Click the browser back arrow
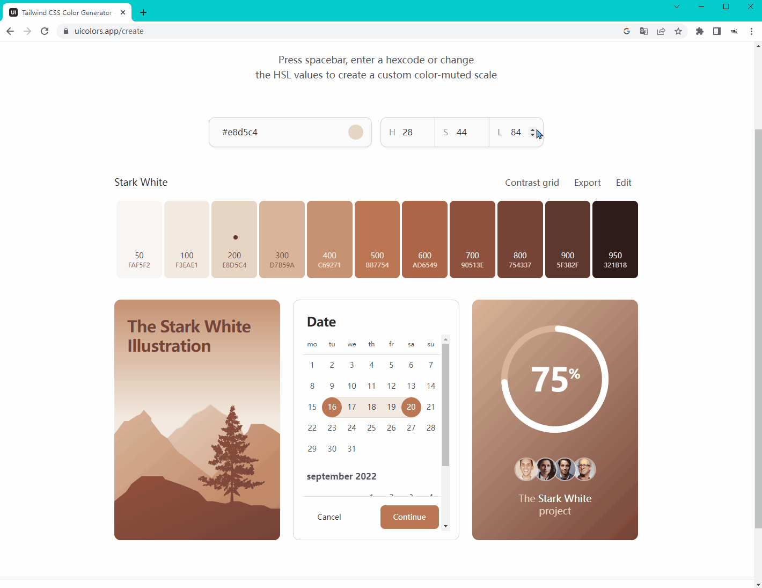762x588 pixels. tap(10, 31)
